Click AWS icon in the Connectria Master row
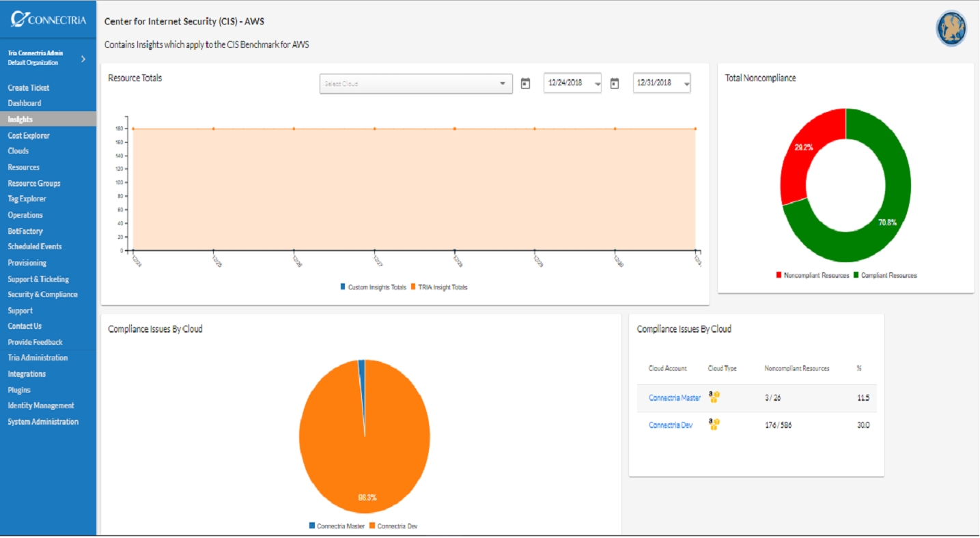 (x=714, y=397)
